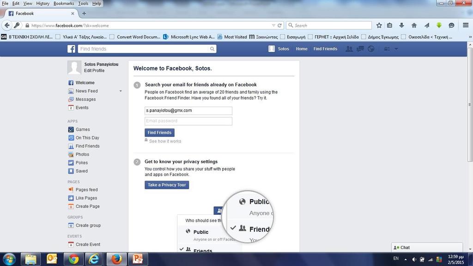The image size is (473, 266).
Task: Open Photos in sidebar
Action: (82, 154)
